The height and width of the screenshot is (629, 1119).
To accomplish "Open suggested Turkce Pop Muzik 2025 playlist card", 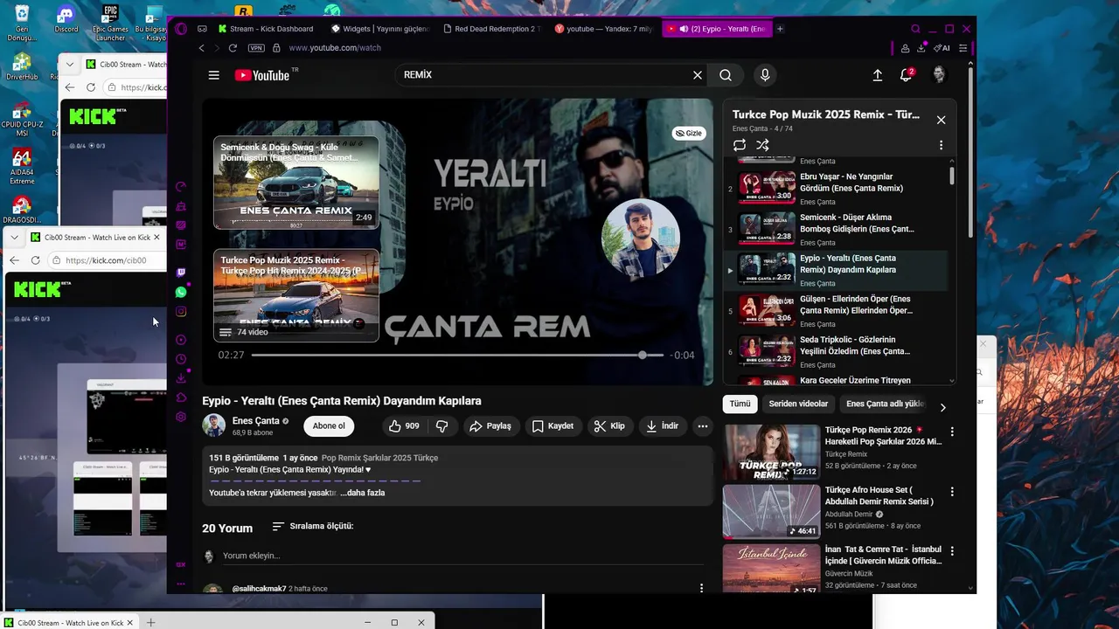I will [296, 295].
